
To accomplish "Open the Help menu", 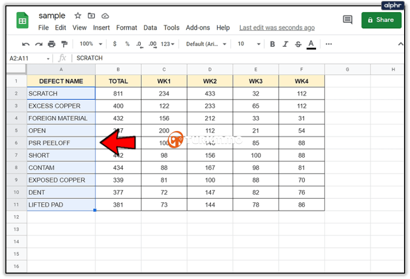I will 223,28.
